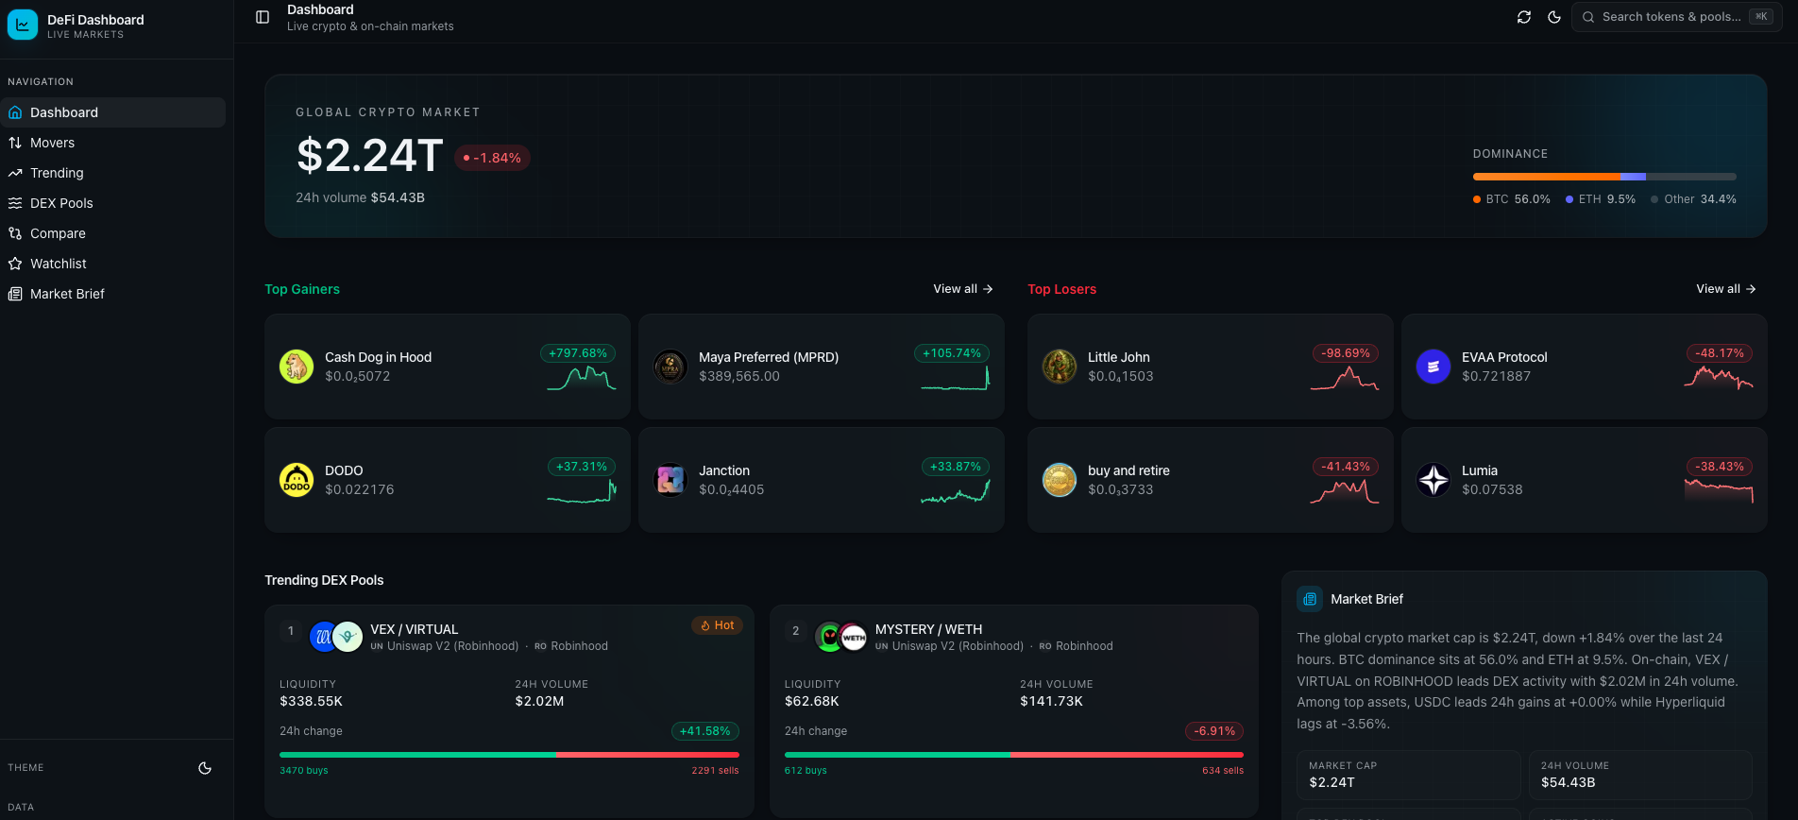Open the Janction gainer card

(x=822, y=480)
